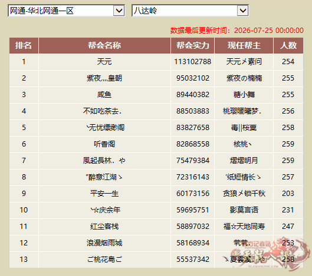Open the guild 紫夜灬皇朝 entry
The image size is (312, 276).
pos(104,78)
